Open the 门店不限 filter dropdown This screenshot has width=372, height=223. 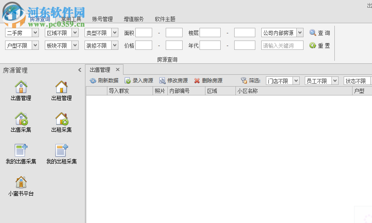(x=296, y=81)
